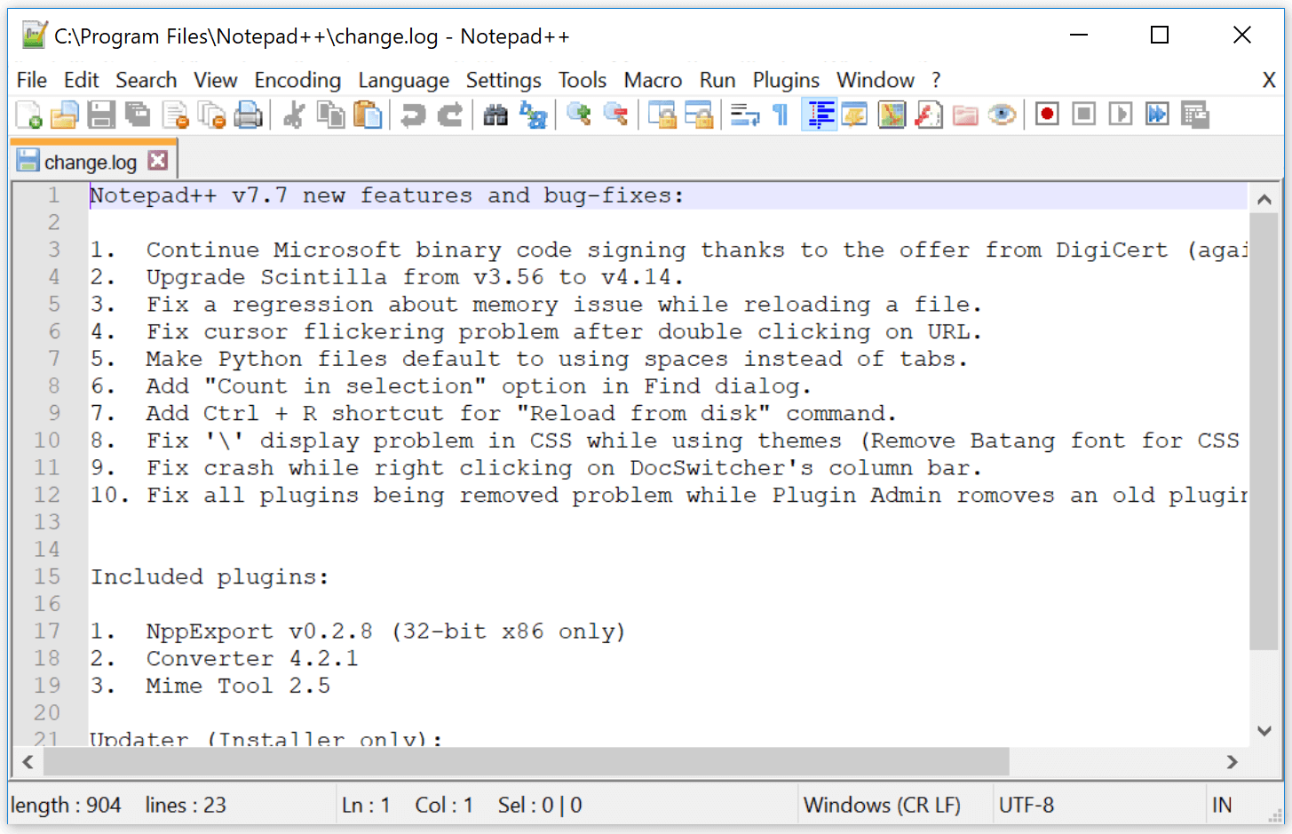This screenshot has width=1292, height=834.
Task: Play back the recorded macro
Action: 1119,114
